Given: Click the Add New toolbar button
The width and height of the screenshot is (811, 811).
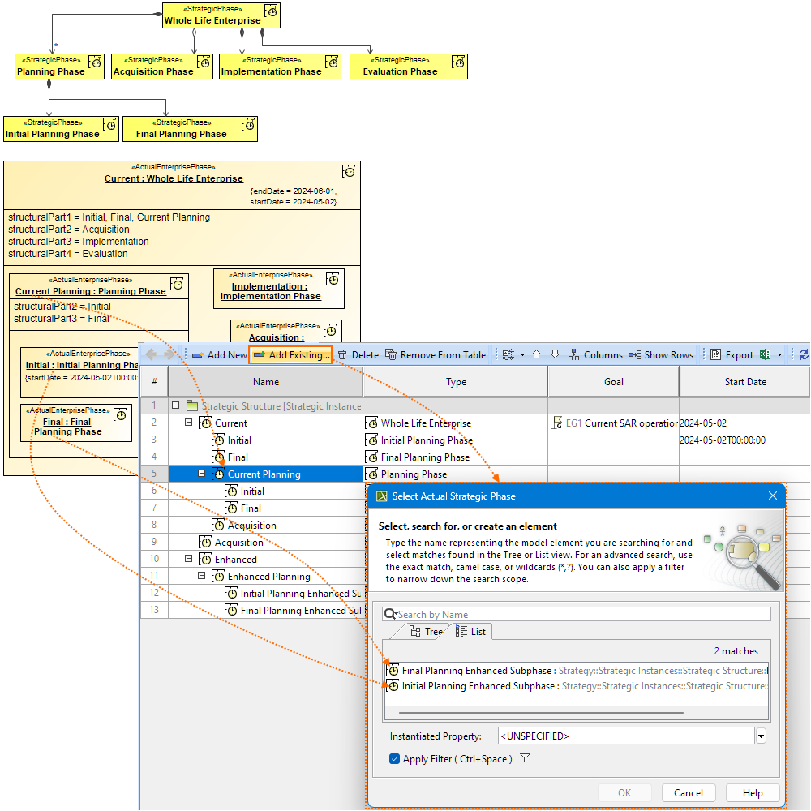Looking at the screenshot, I should [219, 355].
